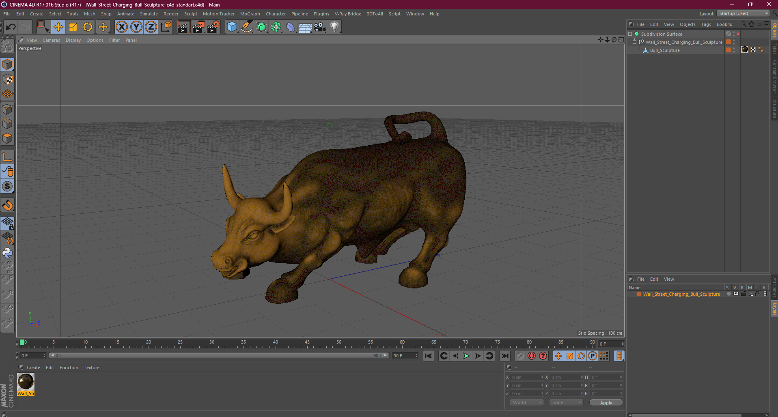Select the Wall_Str material thumbnail

coord(26,382)
